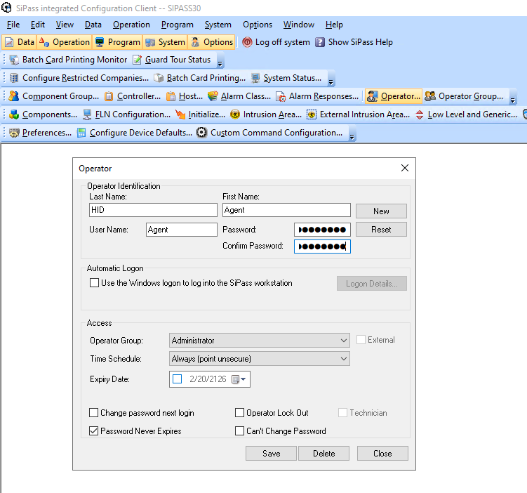This screenshot has width=527, height=493.
Task: Open the Program menu
Action: (177, 25)
